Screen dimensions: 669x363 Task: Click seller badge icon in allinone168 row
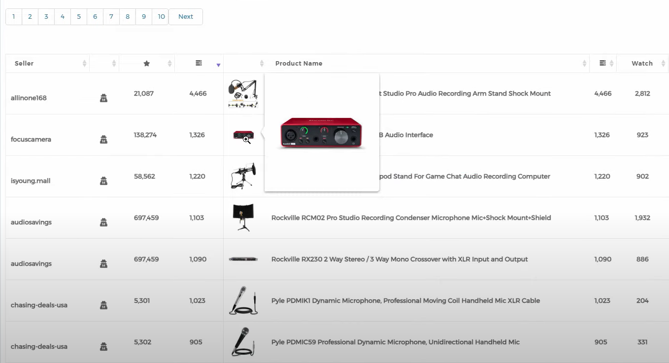pos(103,98)
